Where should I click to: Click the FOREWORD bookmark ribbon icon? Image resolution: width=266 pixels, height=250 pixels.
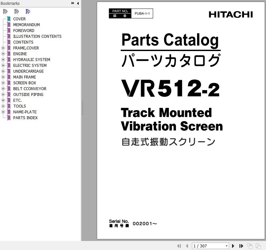tap(9, 31)
